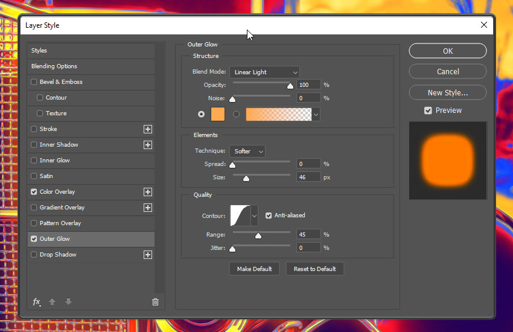
Task: Toggle the Anti-aliased checkbox
Action: [x=269, y=215]
